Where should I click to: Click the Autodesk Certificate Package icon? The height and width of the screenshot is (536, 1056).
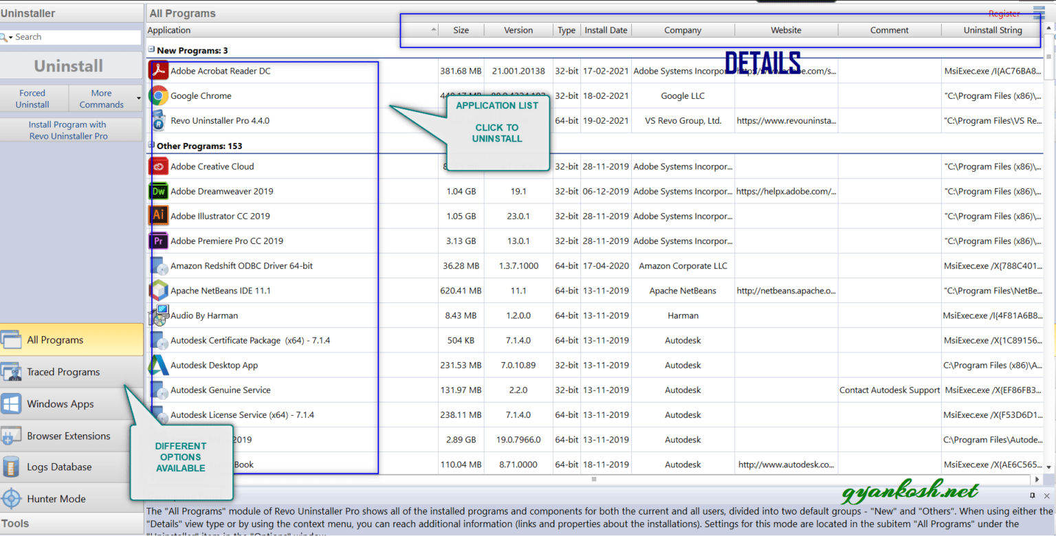click(x=159, y=340)
